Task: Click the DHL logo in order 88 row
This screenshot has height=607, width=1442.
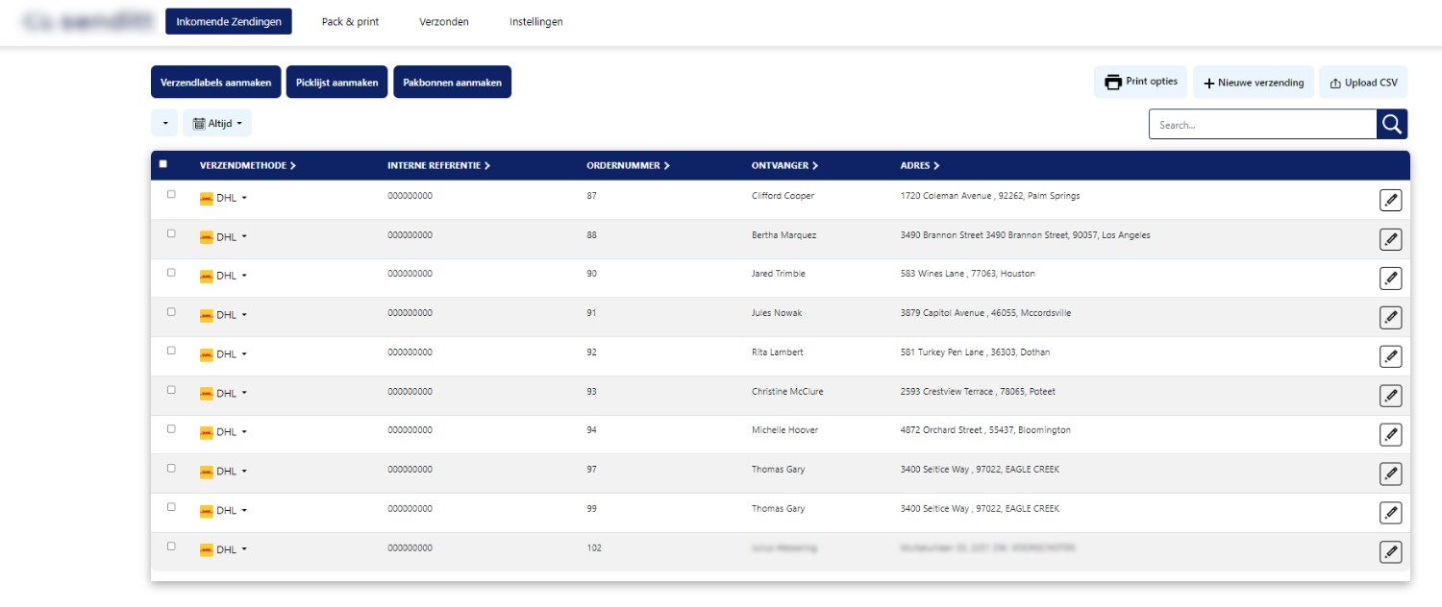Action: click(x=206, y=237)
